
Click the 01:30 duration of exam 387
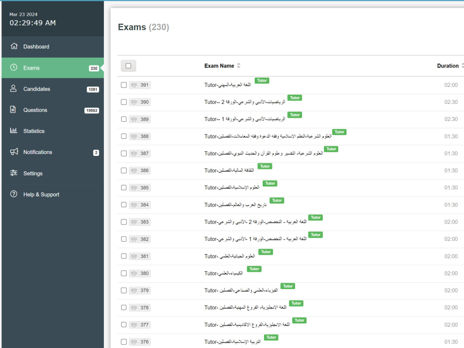click(451, 154)
